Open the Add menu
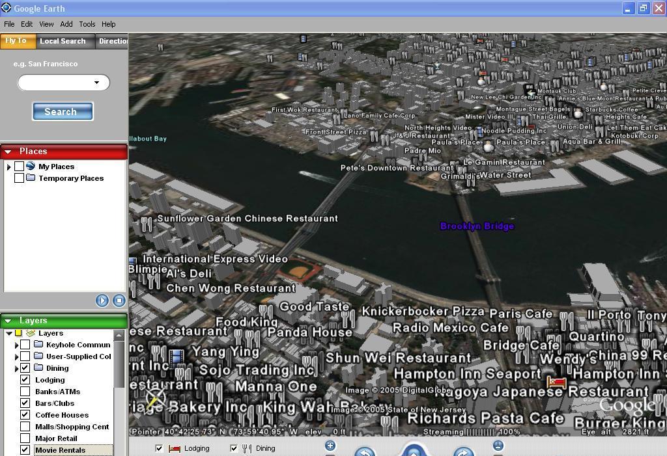This screenshot has height=456, width=667. coord(66,24)
